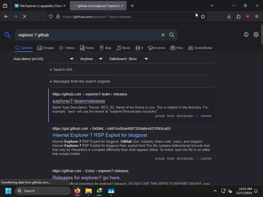Viewport: 263px width, 197px height.
Task: Click the github.com Erizur explorer7-releases URL
Action: pyautogui.click(x=90, y=171)
